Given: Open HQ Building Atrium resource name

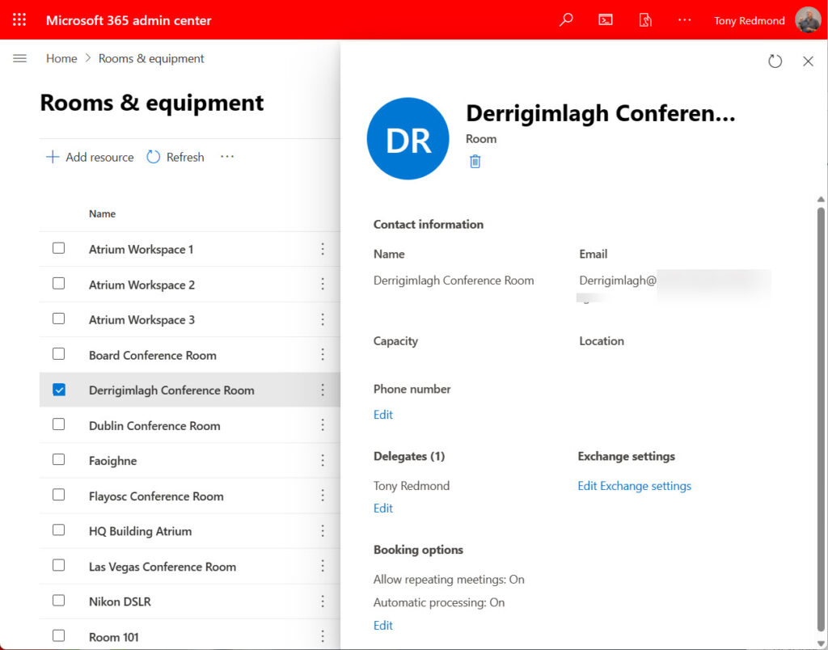Looking at the screenshot, I should 140,531.
